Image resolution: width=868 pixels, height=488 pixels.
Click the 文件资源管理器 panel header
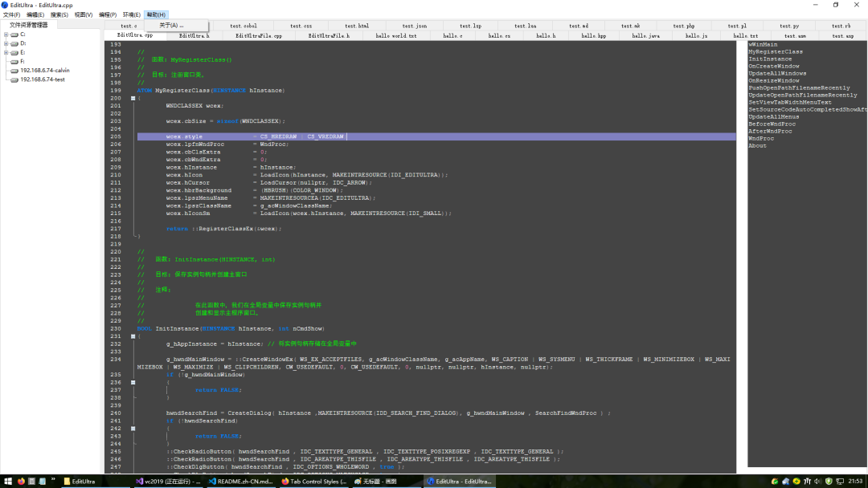click(x=29, y=25)
